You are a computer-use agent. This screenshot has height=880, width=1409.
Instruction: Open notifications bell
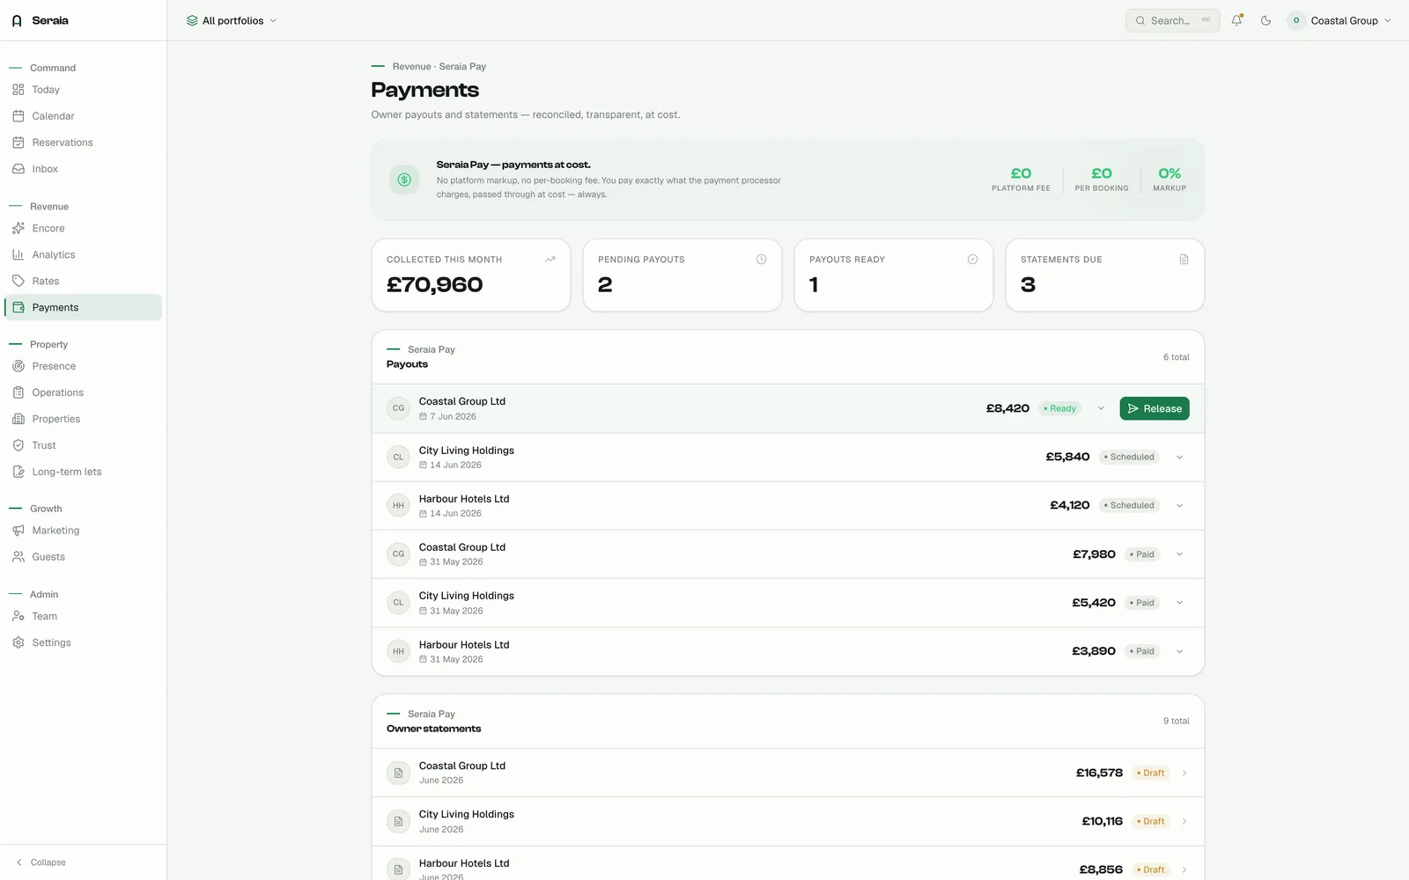tap(1237, 20)
